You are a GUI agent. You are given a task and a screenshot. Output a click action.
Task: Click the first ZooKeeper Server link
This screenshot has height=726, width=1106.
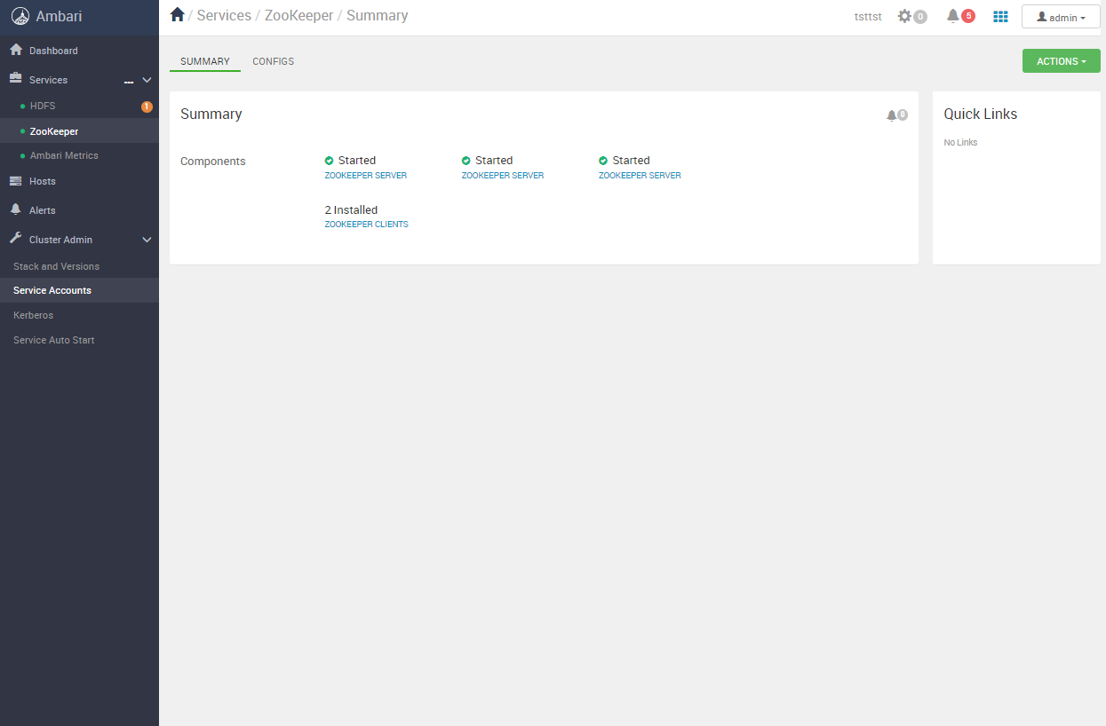tap(366, 176)
